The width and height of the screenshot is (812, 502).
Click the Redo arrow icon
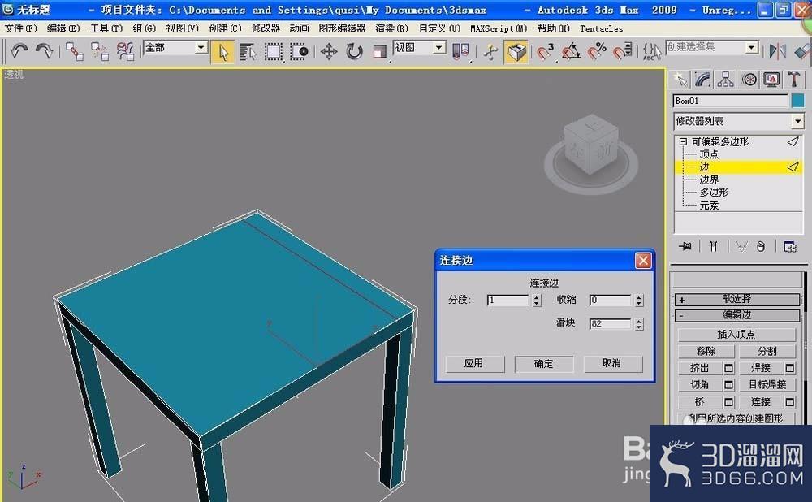44,51
